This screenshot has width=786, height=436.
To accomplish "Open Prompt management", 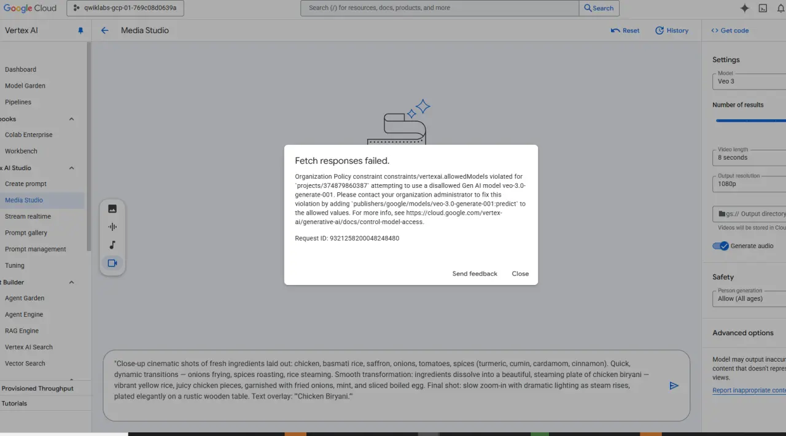I will (35, 249).
